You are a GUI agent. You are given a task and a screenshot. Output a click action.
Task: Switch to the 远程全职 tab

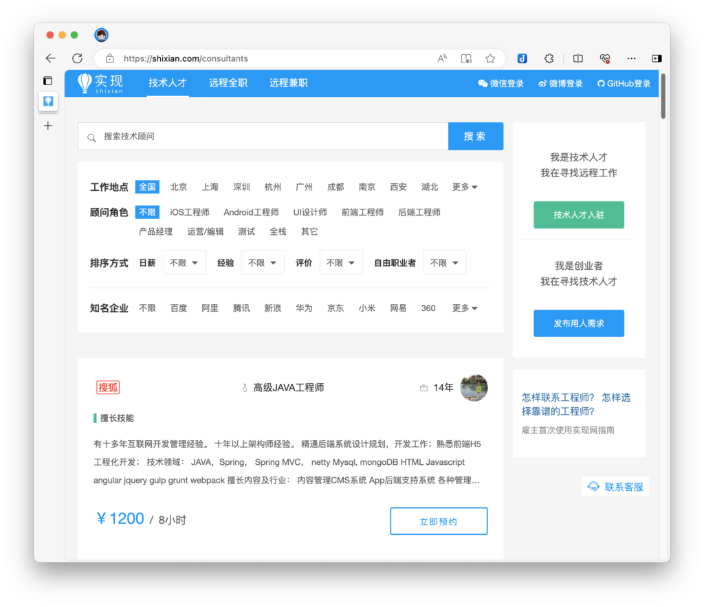(x=227, y=82)
